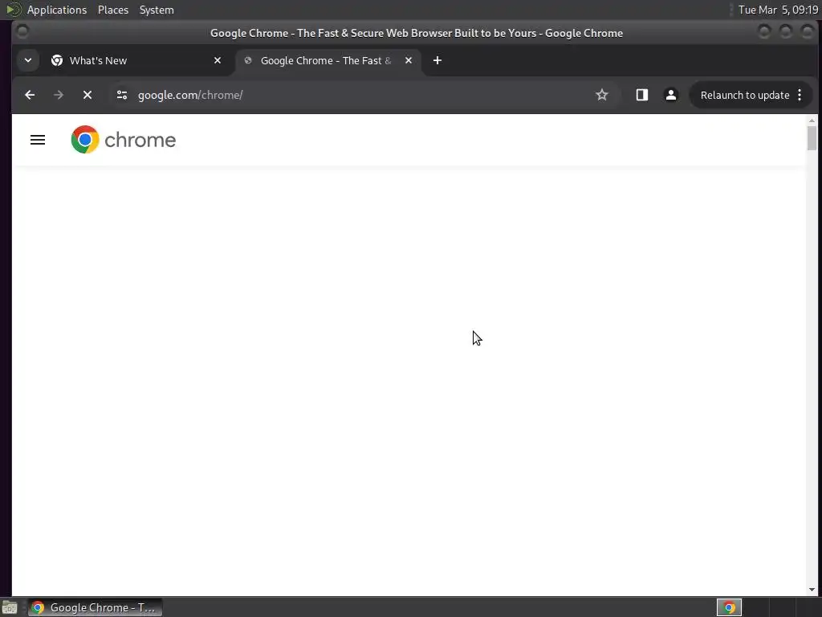
Task: Go back to the previous page
Action: click(30, 95)
